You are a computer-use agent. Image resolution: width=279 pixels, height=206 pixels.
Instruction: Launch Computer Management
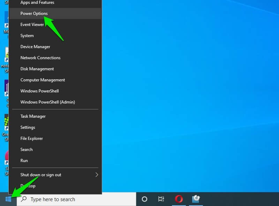55,80
